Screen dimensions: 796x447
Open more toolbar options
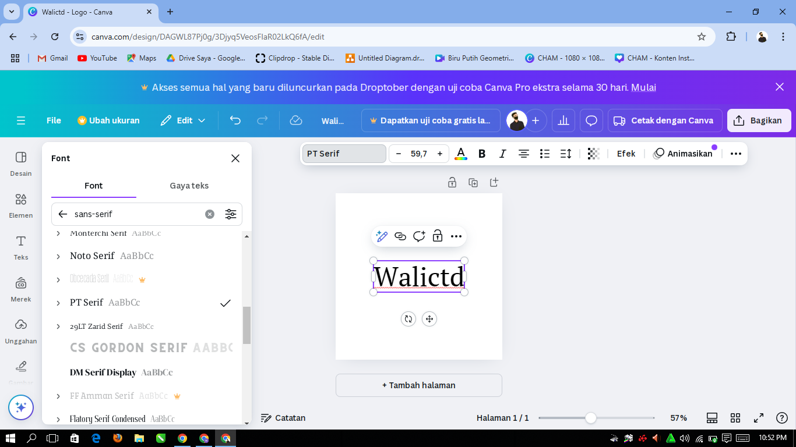coord(736,154)
